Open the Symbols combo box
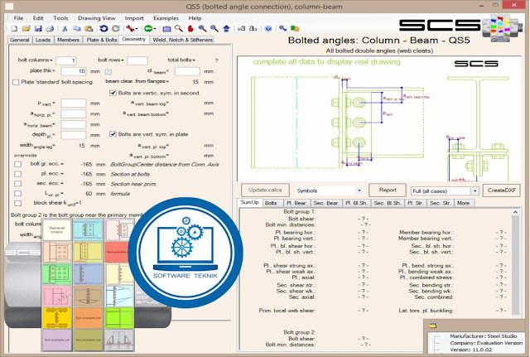The image size is (530, 357). [x=329, y=191]
